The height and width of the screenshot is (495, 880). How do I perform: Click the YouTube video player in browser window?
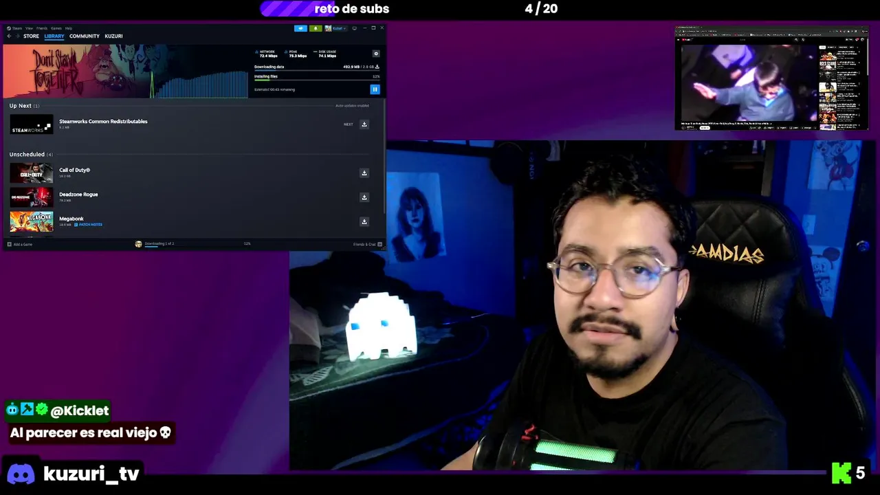(748, 82)
